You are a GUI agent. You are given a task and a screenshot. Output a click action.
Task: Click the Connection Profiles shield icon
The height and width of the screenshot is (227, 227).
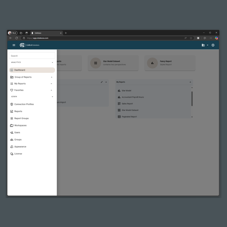[x=12, y=104]
